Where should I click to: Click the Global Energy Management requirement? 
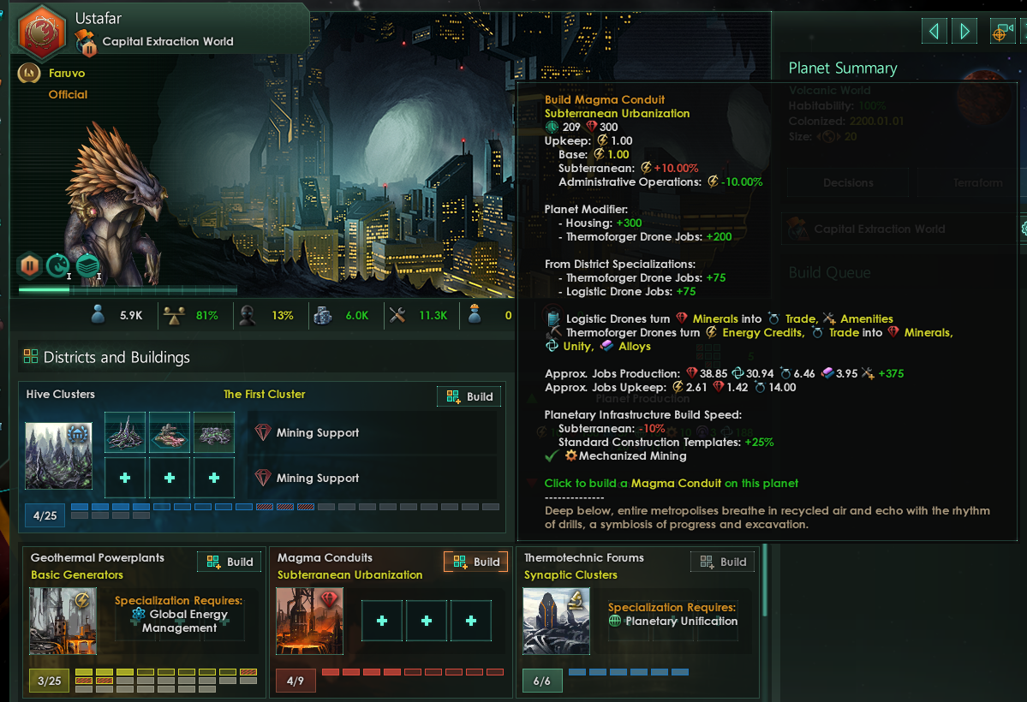pos(181,621)
